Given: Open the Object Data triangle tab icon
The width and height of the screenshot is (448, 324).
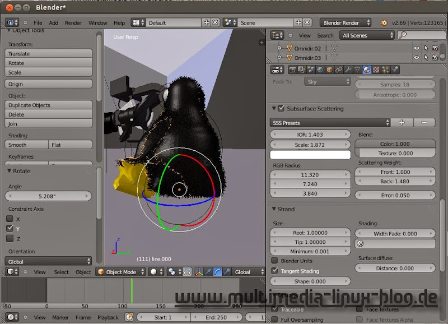Looking at the screenshot, I should click(x=357, y=70).
